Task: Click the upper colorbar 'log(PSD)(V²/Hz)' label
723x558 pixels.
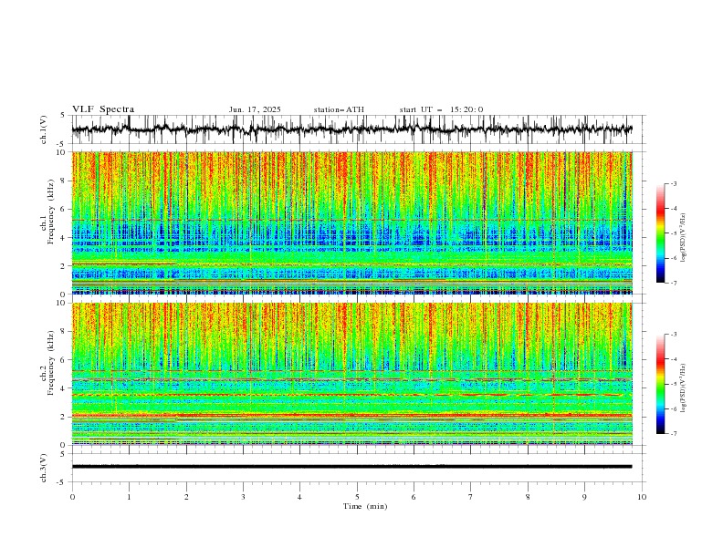Action: coord(684,238)
